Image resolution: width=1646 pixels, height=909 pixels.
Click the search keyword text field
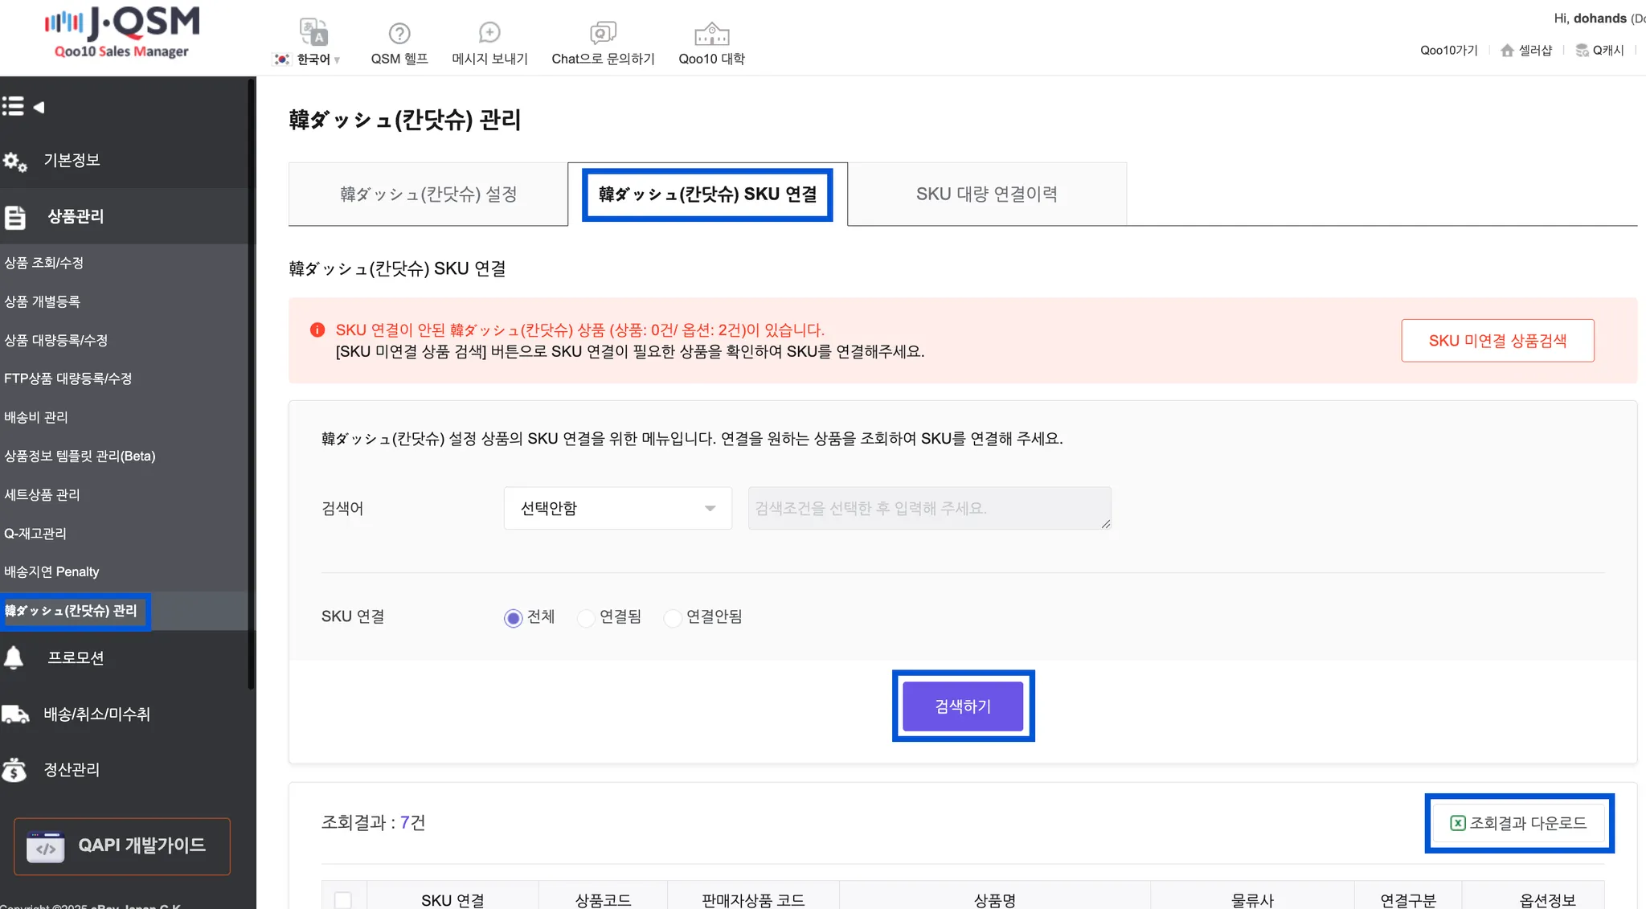(x=928, y=508)
